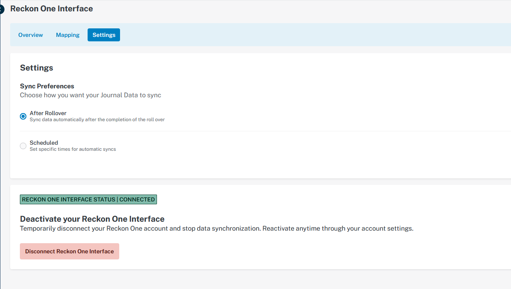Click the 'Temporarily disconnect your Reckon One account' paragraph
The image size is (511, 289).
point(217,229)
